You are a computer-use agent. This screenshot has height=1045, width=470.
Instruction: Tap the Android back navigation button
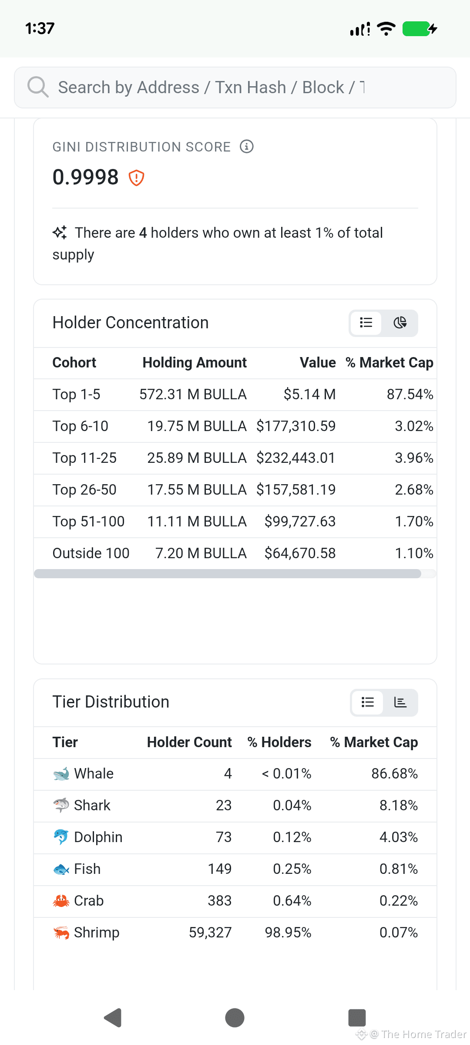click(113, 1018)
